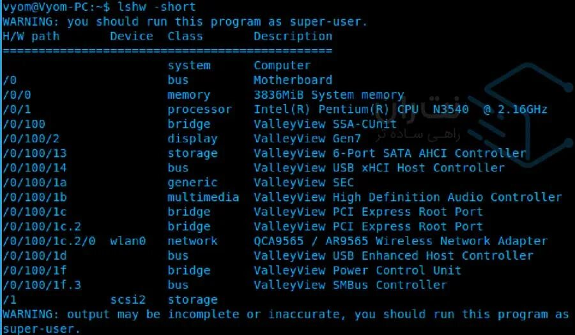This screenshot has width=575, height=335.
Task: Click 'ValleyView 6-Port SATA AHCI Controller' text
Action: click(x=390, y=154)
